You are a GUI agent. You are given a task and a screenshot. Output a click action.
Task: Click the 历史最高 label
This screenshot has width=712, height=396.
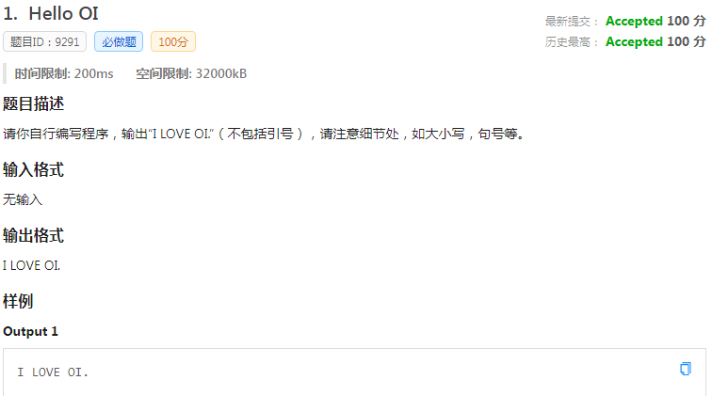568,42
